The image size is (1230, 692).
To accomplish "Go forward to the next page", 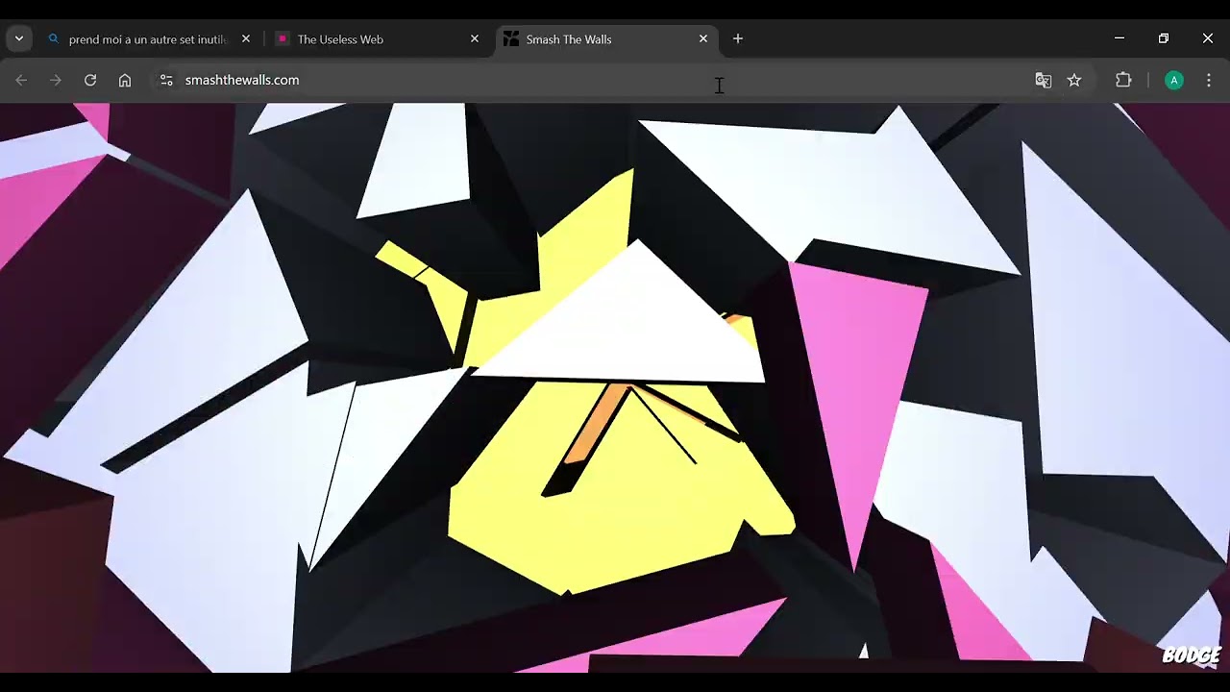I will pos(56,81).
